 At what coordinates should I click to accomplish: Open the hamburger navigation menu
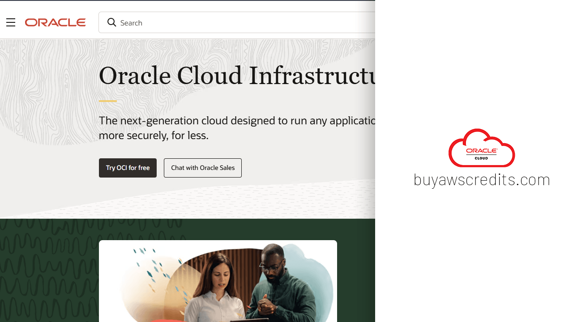click(x=11, y=22)
